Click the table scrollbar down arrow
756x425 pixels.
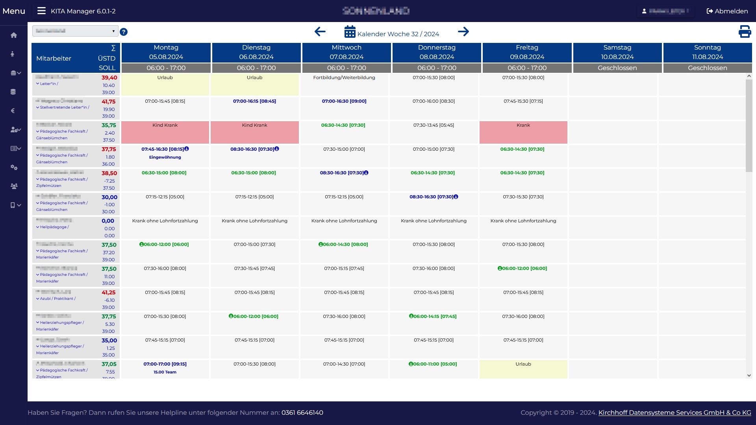click(x=749, y=375)
